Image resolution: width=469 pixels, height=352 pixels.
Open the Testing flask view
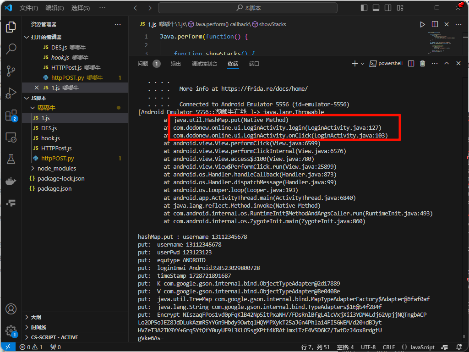pyautogui.click(x=11, y=159)
